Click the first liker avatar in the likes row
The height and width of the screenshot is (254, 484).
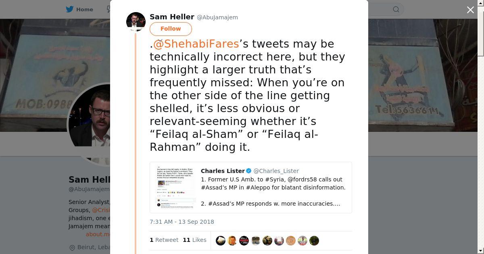[x=221, y=241]
